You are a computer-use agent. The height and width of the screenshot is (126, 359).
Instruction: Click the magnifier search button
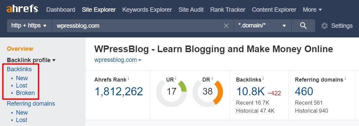click(303, 26)
